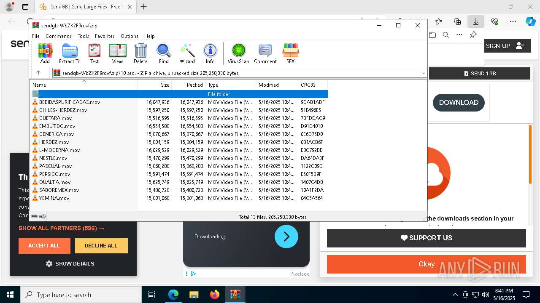Launch the Wizard tool
The width and height of the screenshot is (540, 303).
pos(187,53)
